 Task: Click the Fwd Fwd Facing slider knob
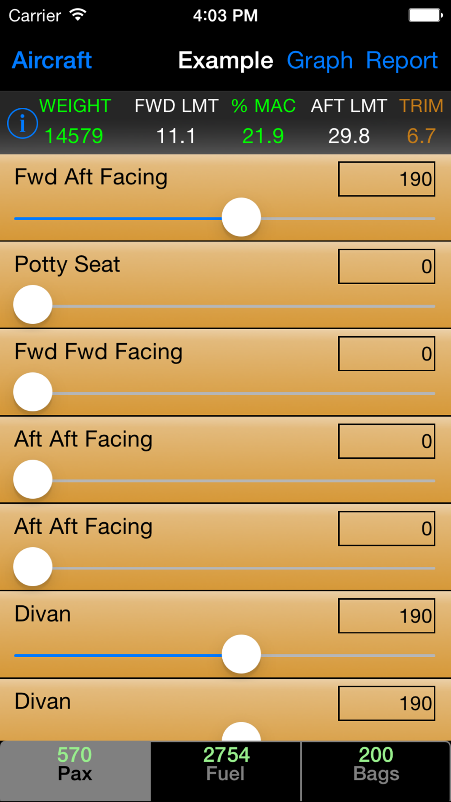pos(33,392)
